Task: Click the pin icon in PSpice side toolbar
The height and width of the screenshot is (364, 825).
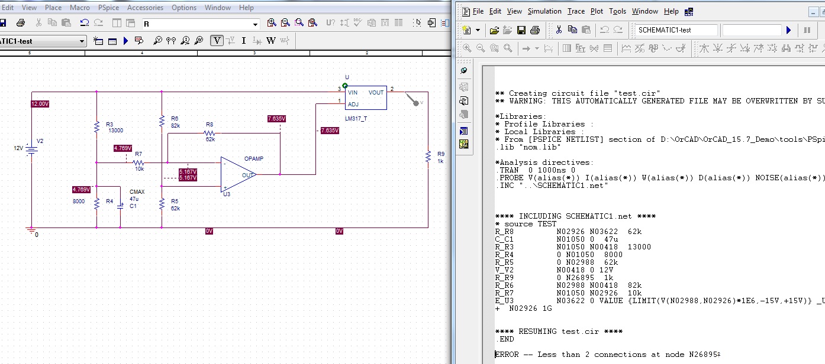Action: point(464,71)
